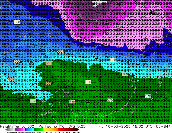The width and height of the screenshot is (172, 133).
Task: Click the bright lime green swatch on the color scale
Action: pos(42,130)
